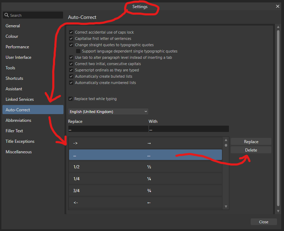Disable 'Capitalise first letter of sentences'

click(71, 38)
